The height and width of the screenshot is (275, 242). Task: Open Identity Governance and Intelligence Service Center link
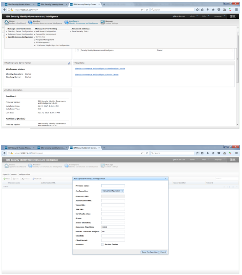[x=97, y=74]
